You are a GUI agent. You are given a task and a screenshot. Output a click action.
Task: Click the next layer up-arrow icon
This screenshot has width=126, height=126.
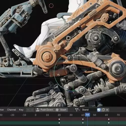click(x=32, y=110)
